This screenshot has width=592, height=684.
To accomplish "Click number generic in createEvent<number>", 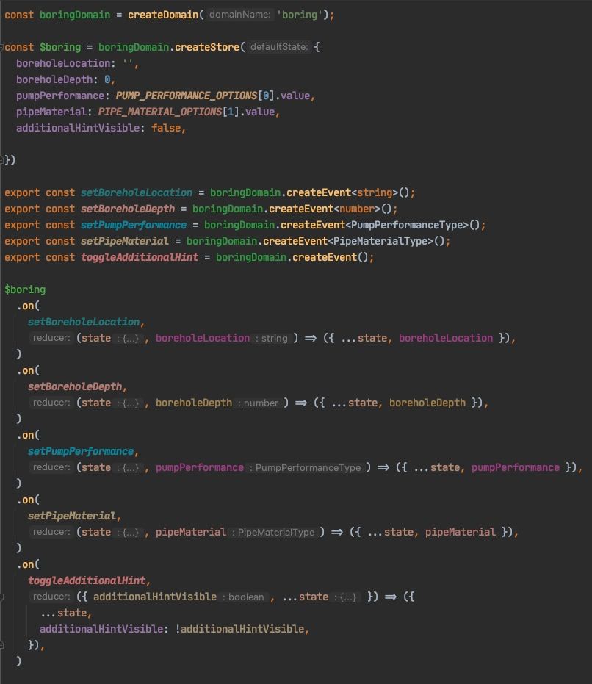I will (x=357, y=209).
